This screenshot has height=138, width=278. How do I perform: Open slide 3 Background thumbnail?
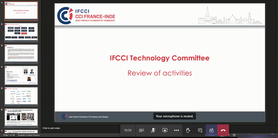click(x=22, y=54)
